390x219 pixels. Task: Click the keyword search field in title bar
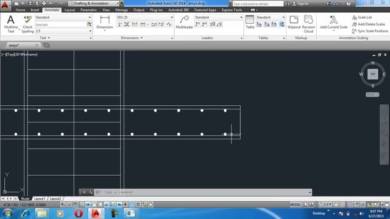[x=258, y=4]
